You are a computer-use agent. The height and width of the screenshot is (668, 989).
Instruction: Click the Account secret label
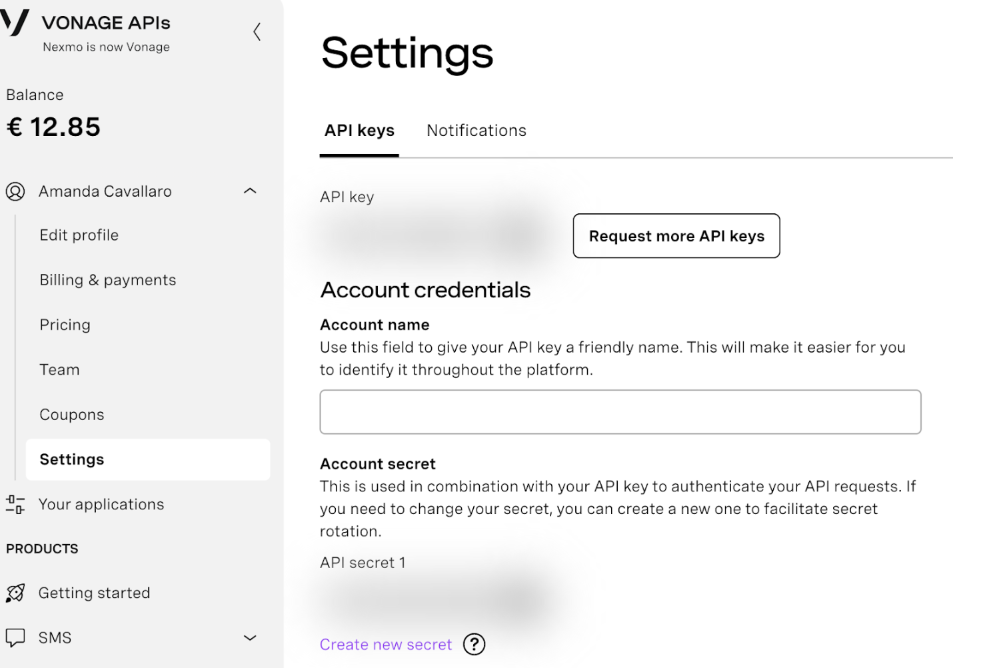pyautogui.click(x=378, y=464)
